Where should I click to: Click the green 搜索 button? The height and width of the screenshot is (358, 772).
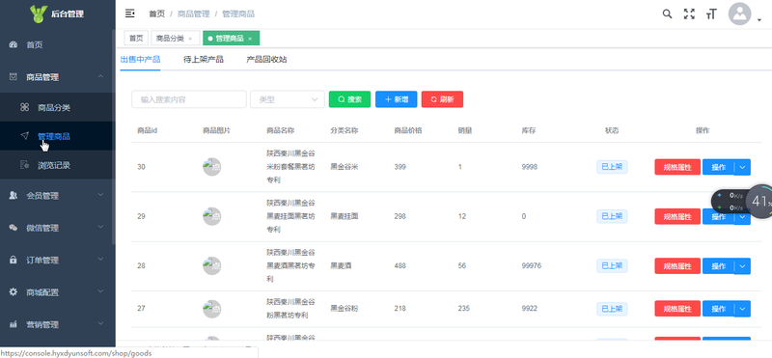point(349,99)
